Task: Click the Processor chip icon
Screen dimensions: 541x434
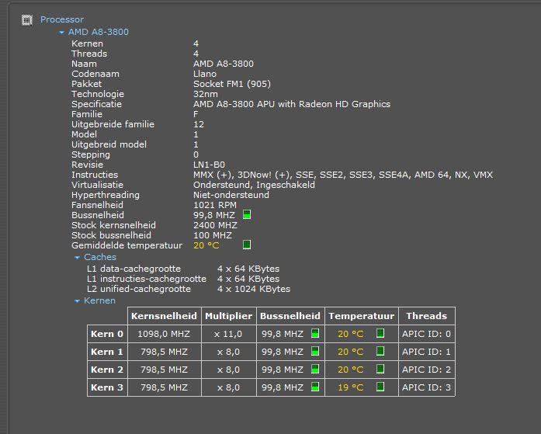Action: (27, 20)
